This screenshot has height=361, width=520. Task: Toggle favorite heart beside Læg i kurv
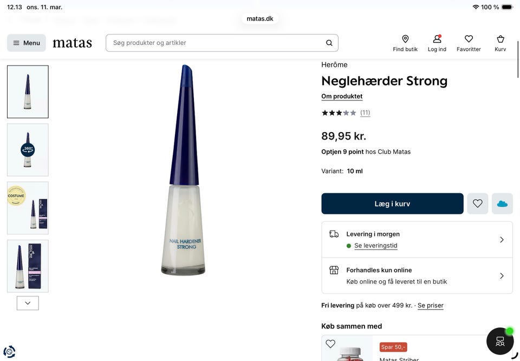(477, 204)
